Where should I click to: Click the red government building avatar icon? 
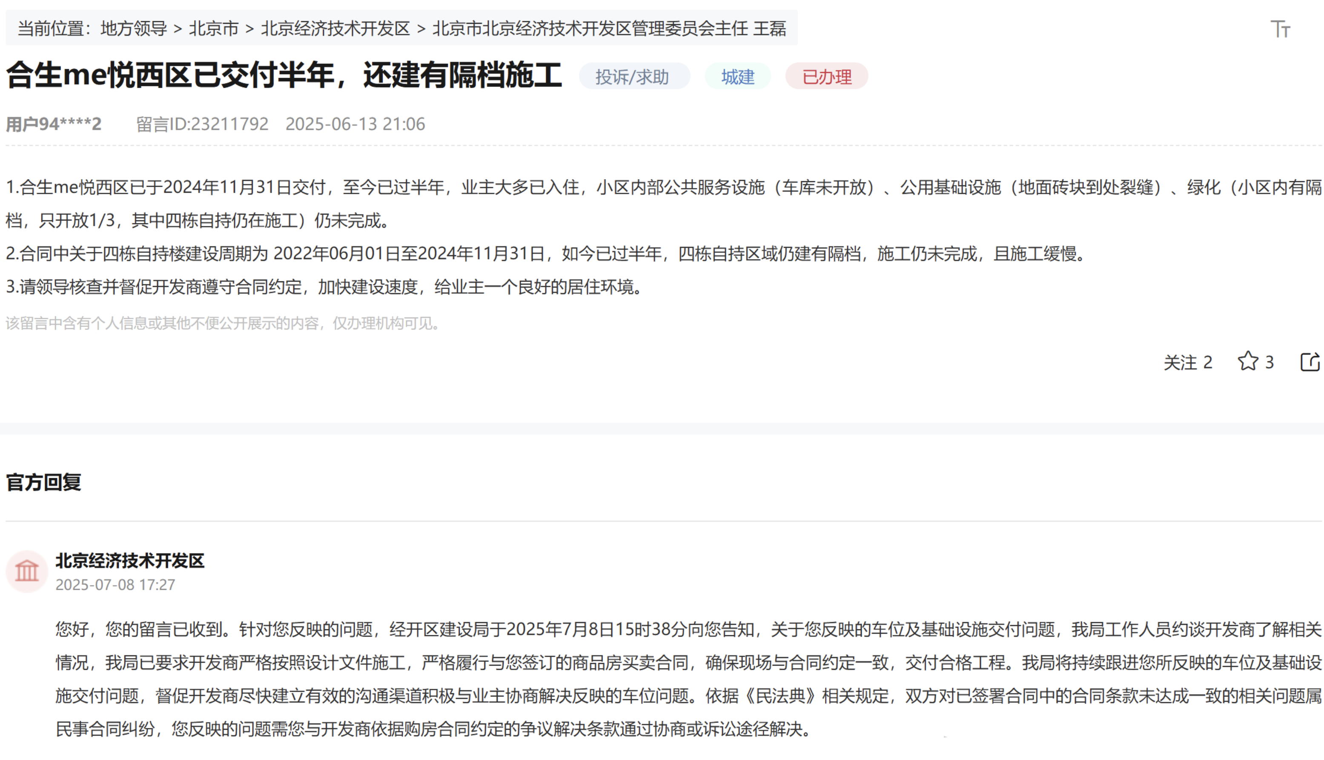tap(27, 571)
